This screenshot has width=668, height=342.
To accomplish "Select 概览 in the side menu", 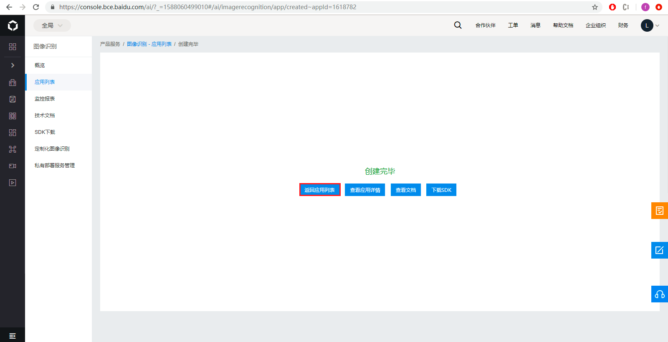I will [x=58, y=65].
